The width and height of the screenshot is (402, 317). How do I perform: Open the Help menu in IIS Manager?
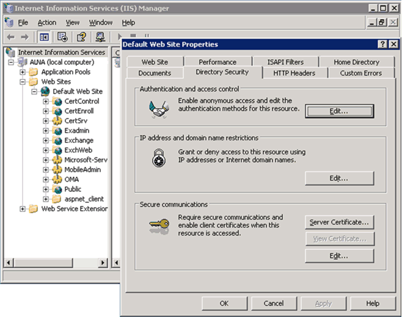tap(128, 23)
